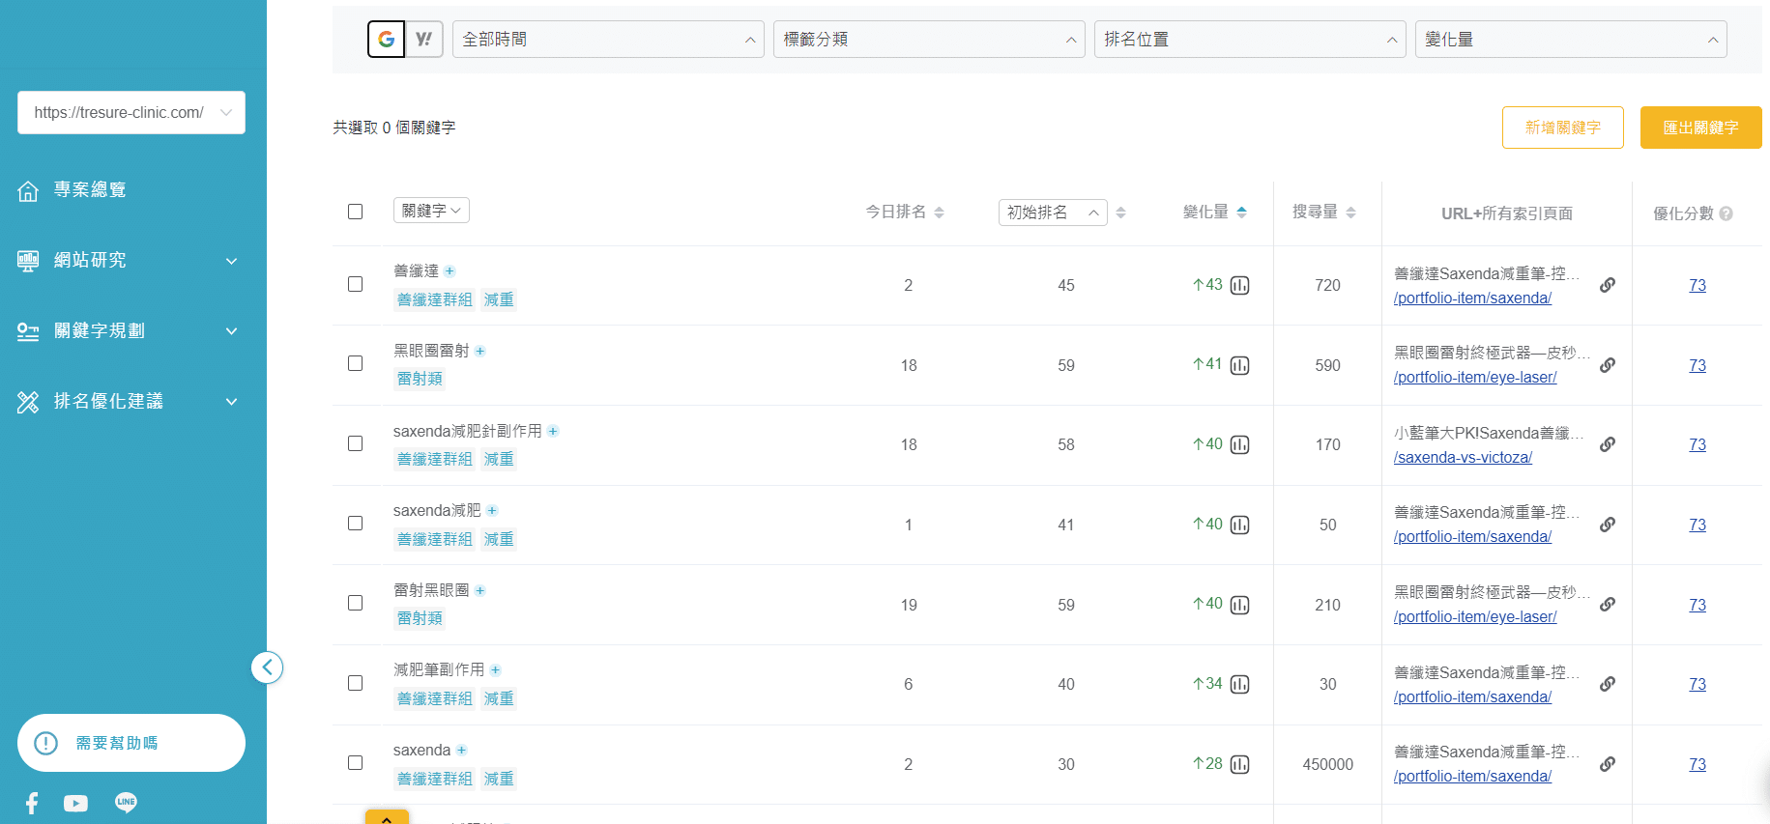Open the LINE icon in sidebar footer
The height and width of the screenshot is (824, 1770).
point(126,803)
